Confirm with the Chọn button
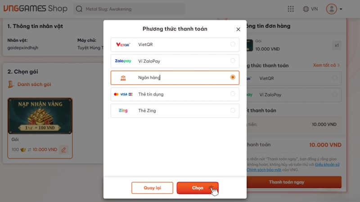Viewport: 360px width, 202px height. tap(198, 188)
